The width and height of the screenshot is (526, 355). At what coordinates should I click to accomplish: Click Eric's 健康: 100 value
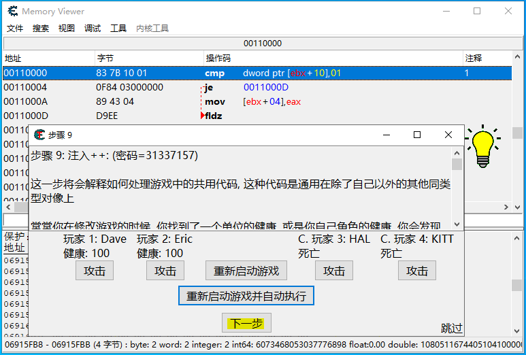[x=160, y=254]
